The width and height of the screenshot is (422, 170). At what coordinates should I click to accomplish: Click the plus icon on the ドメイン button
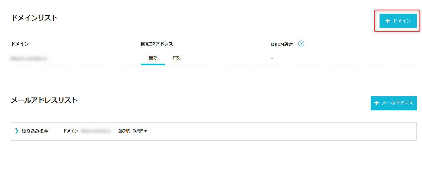(x=387, y=21)
